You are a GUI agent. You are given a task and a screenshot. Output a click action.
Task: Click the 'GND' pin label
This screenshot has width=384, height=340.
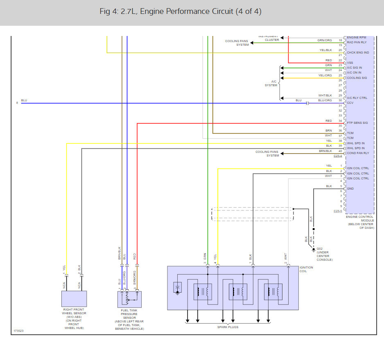click(x=350, y=189)
